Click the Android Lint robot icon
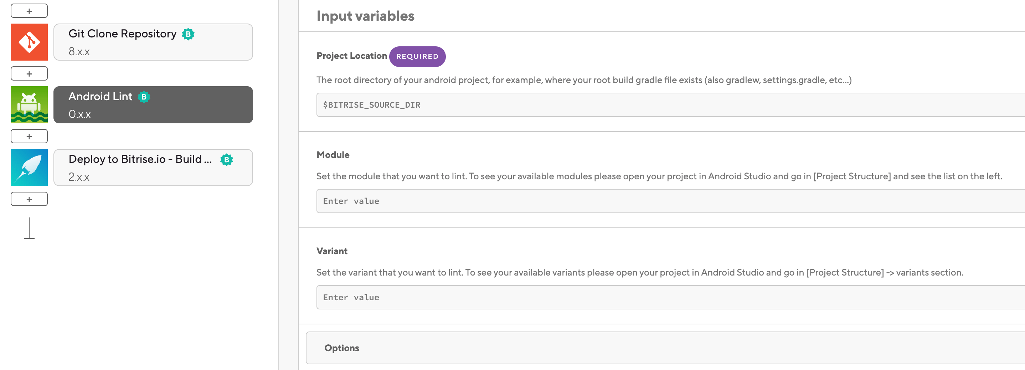Image resolution: width=1025 pixels, height=370 pixels. coord(29,105)
